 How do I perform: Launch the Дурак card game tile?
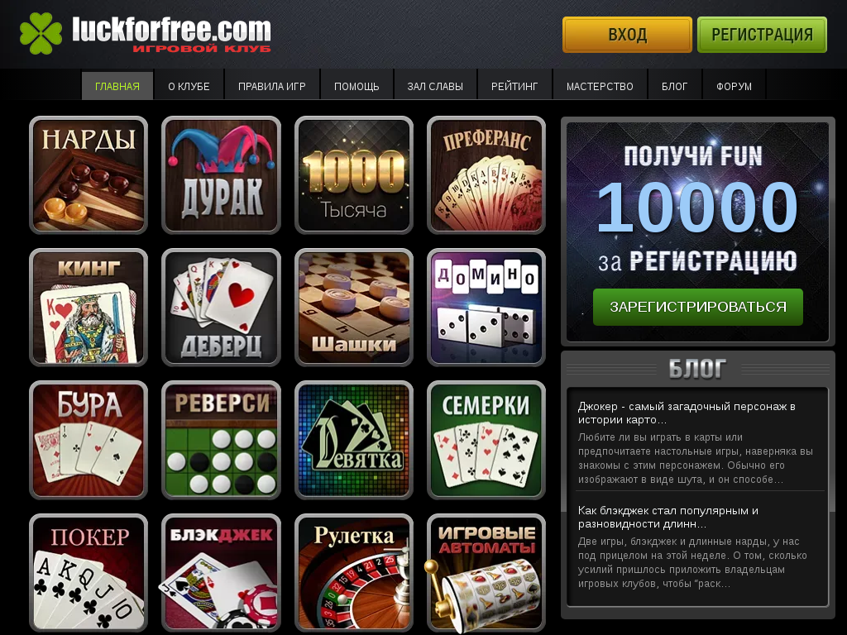pyautogui.click(x=221, y=175)
